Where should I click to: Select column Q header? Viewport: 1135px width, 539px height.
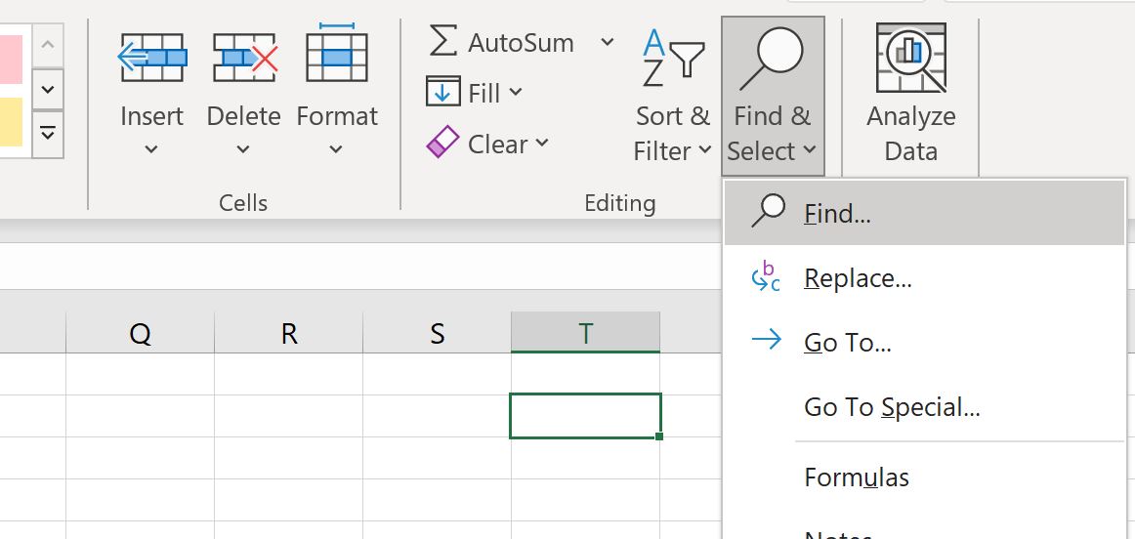coord(140,333)
